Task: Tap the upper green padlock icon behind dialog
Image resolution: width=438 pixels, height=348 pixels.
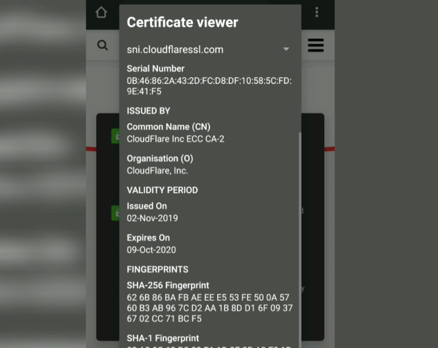Action: (x=115, y=136)
